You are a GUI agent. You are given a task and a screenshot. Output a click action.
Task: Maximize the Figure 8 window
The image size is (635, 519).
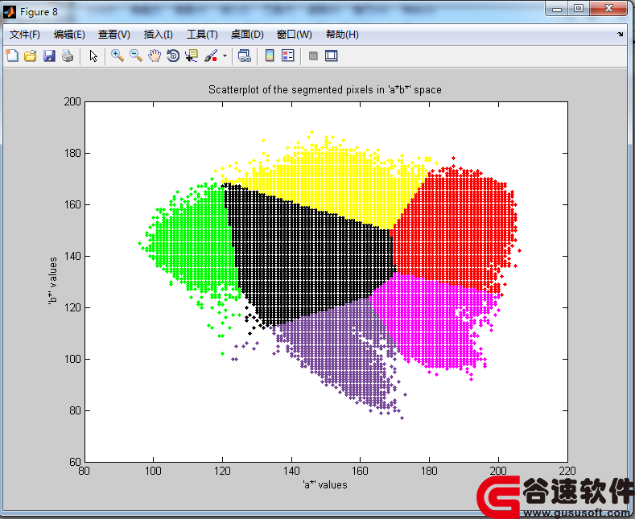click(x=579, y=9)
